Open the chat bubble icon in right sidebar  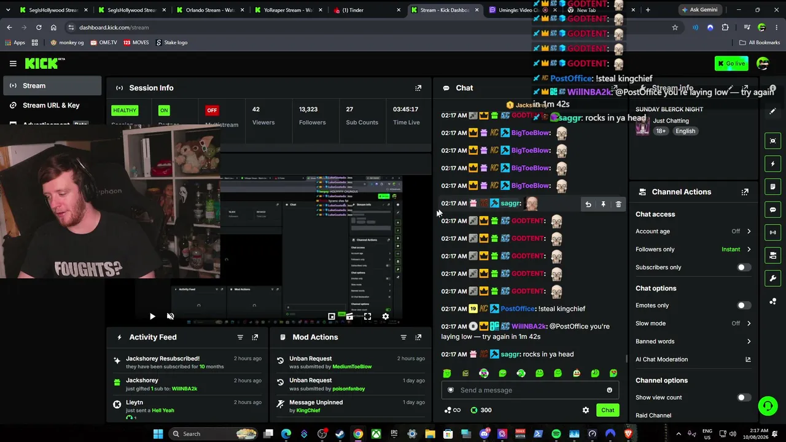772,210
